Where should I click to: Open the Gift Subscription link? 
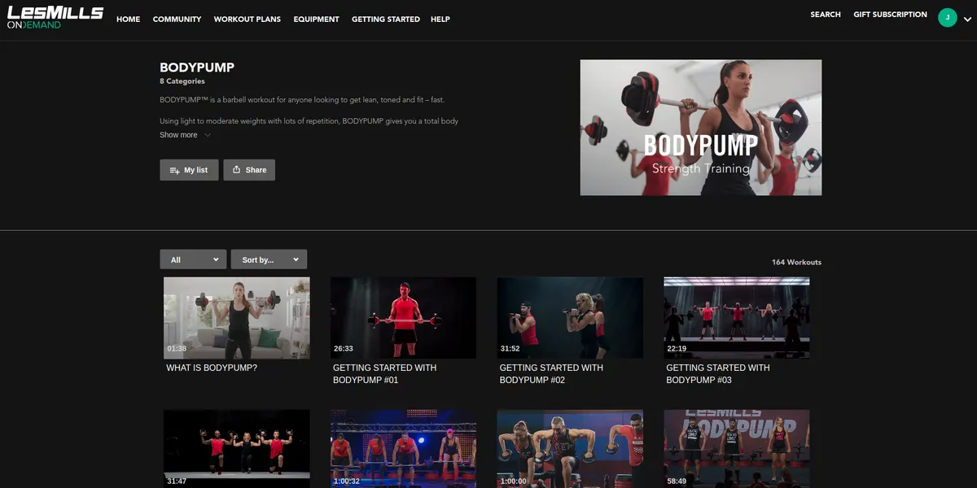[x=890, y=15]
